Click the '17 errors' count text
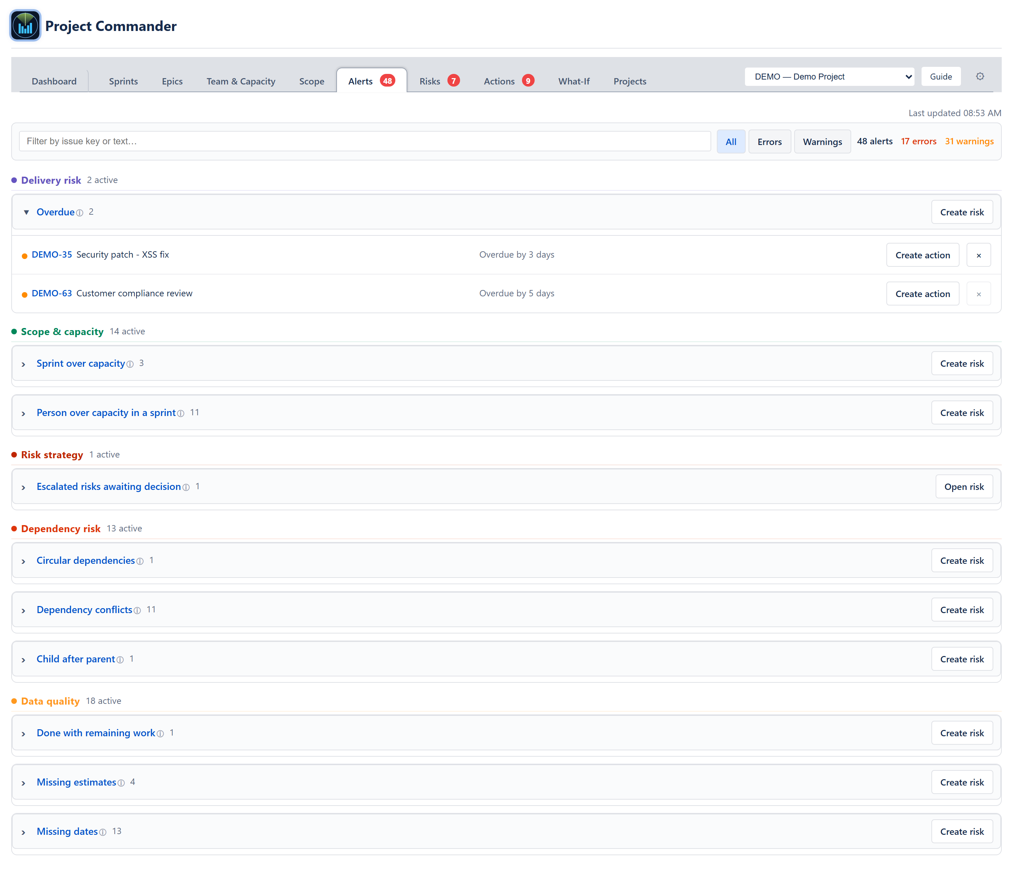1013x889 pixels. [x=918, y=141]
